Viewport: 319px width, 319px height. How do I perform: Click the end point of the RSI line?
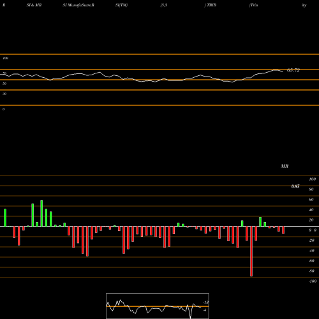(x=283, y=71)
